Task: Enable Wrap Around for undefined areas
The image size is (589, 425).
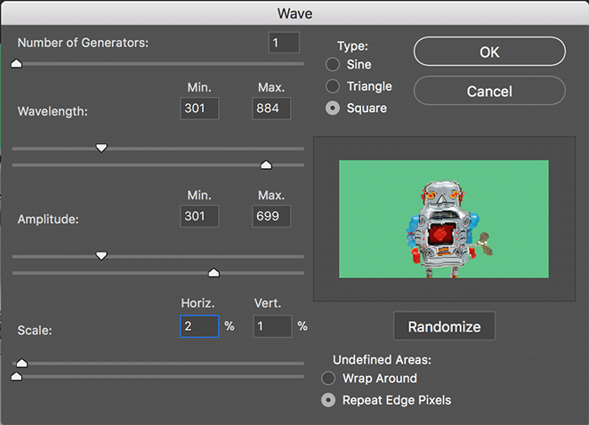Action: coord(328,378)
